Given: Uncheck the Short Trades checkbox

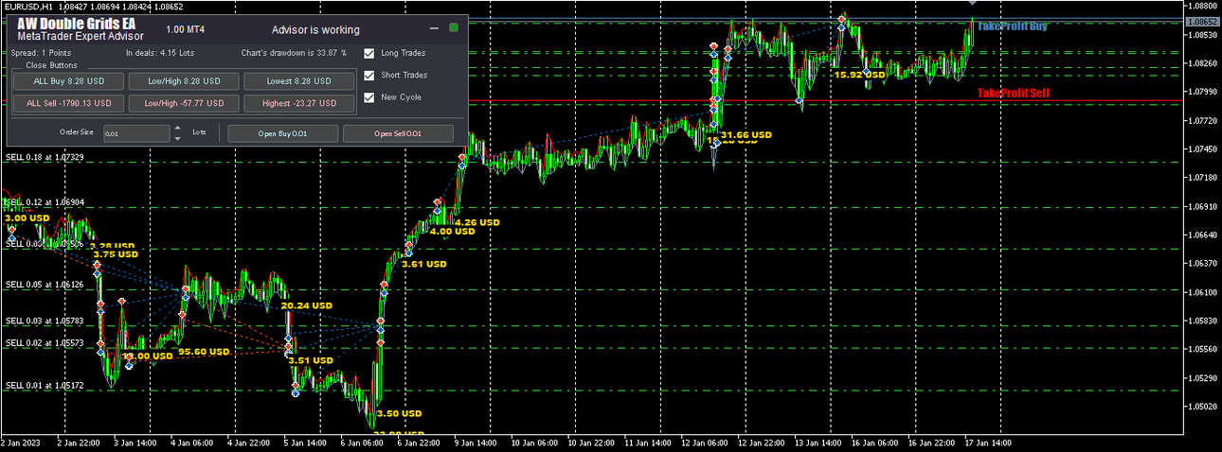Looking at the screenshot, I should pos(369,76).
